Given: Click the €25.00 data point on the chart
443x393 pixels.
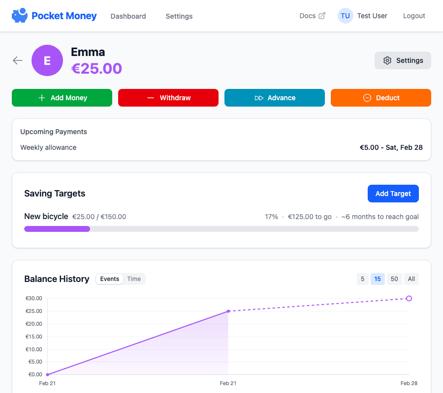Looking at the screenshot, I should 228,311.
